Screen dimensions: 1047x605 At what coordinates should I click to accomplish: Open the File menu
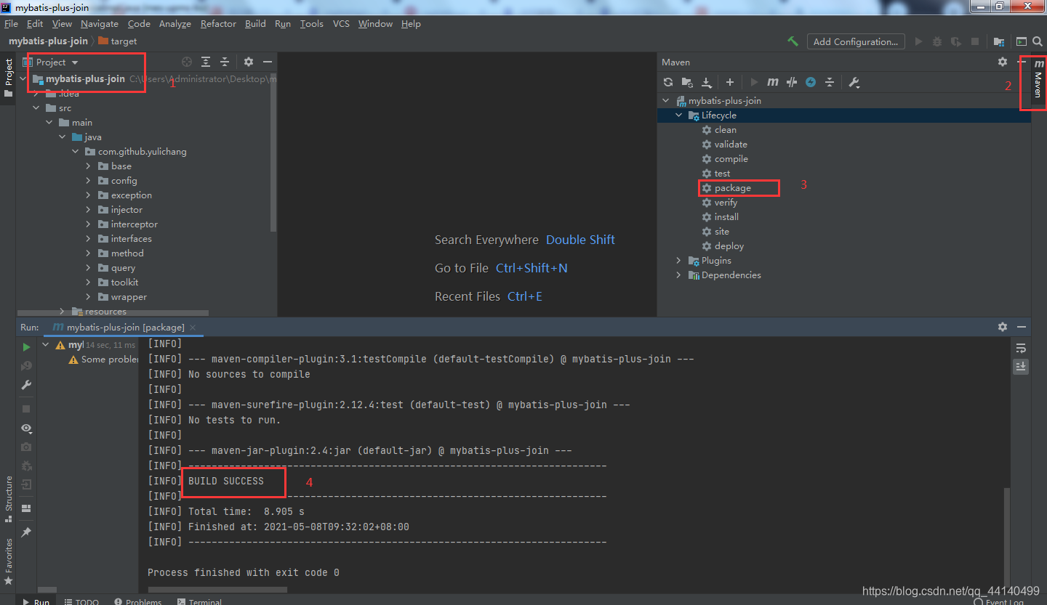(11, 23)
